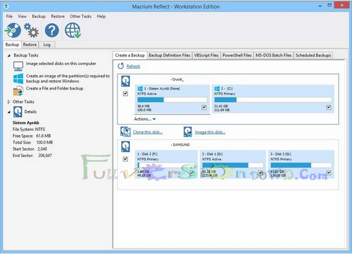Click the Refresh circular arrow icon
The height and width of the screenshot is (254, 352).
[x=121, y=66]
